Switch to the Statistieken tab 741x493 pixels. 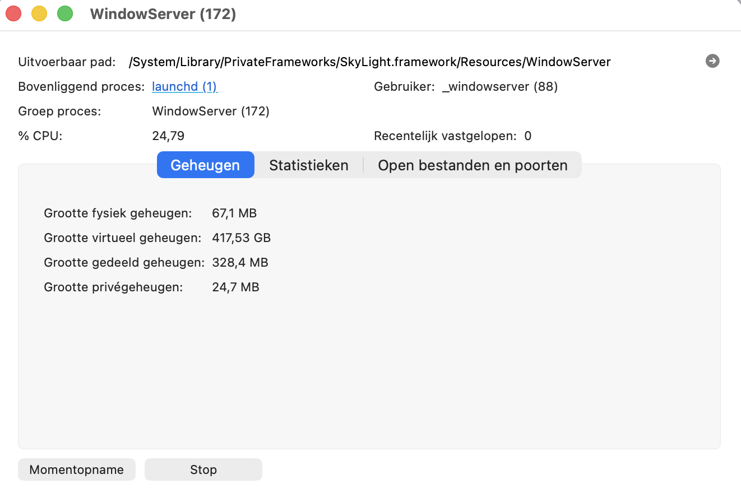click(309, 165)
